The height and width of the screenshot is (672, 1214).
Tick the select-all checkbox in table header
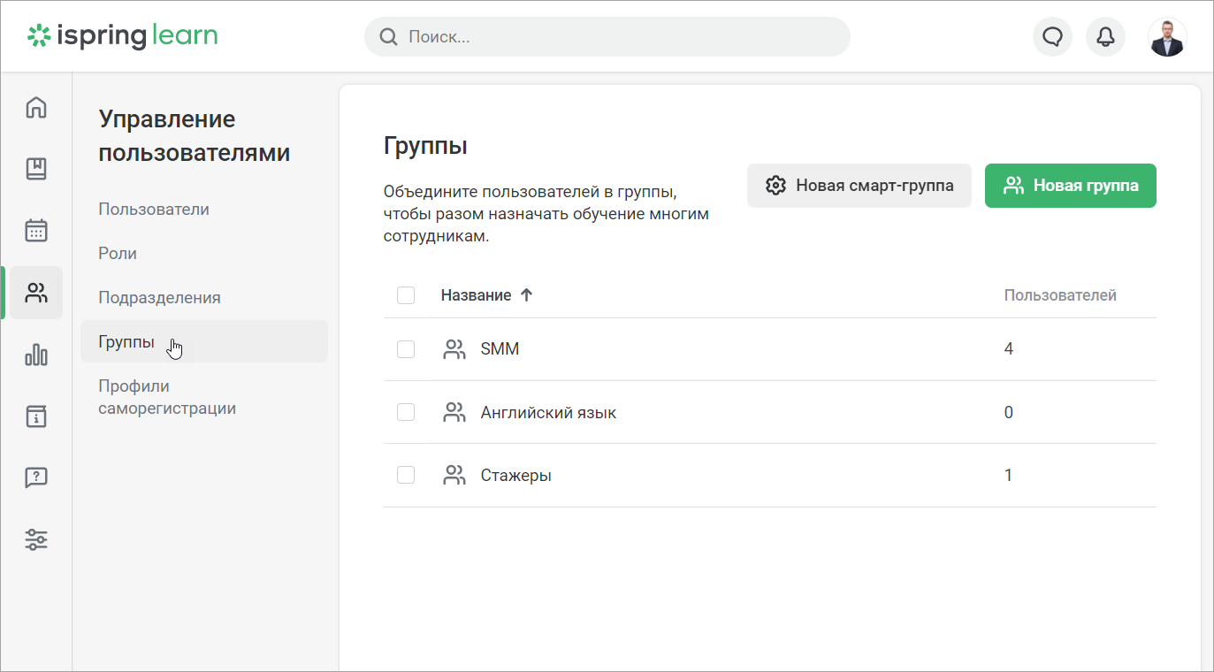point(406,295)
